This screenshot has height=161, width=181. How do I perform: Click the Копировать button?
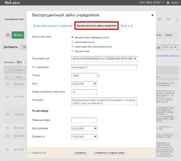click(x=15, y=70)
